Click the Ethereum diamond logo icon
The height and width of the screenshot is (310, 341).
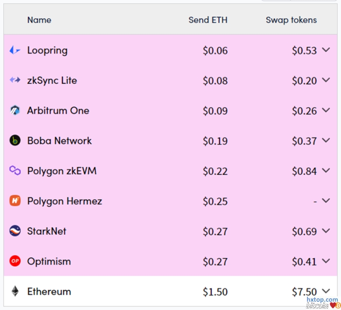pos(15,291)
